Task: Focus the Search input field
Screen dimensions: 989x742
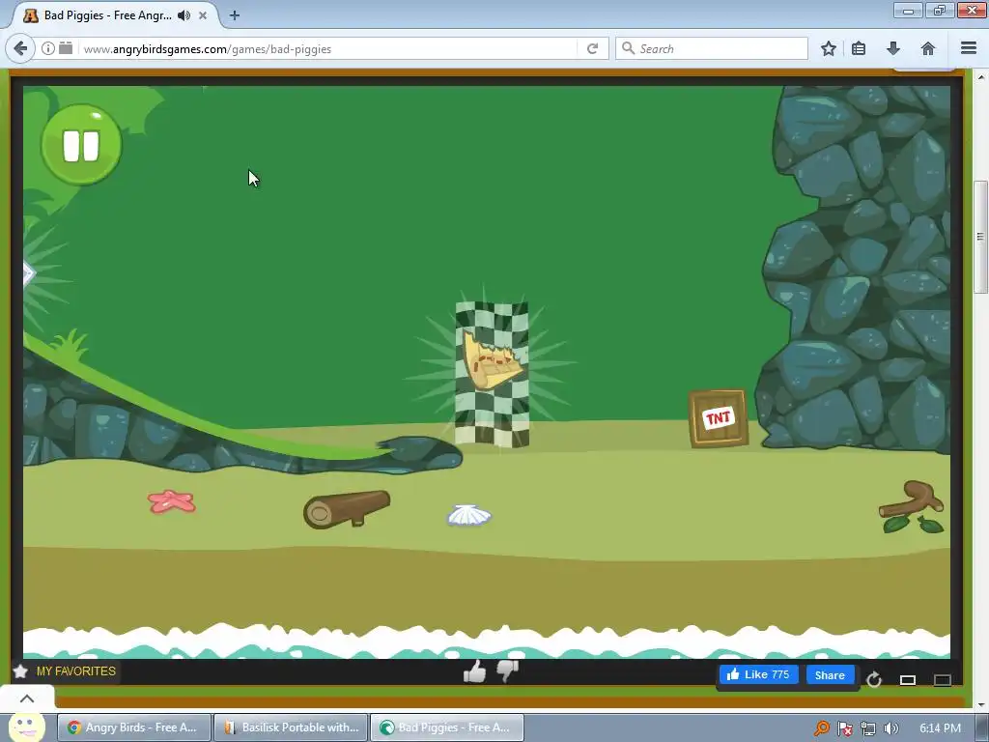Action: tap(712, 48)
